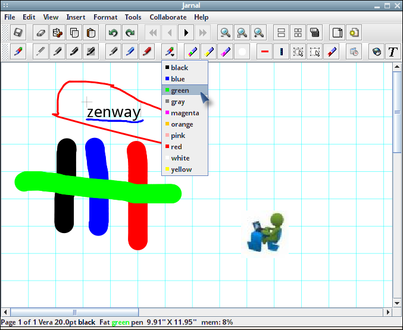Close the pen color dropdown button
The width and height of the screenshot is (403, 330).
tap(170, 52)
